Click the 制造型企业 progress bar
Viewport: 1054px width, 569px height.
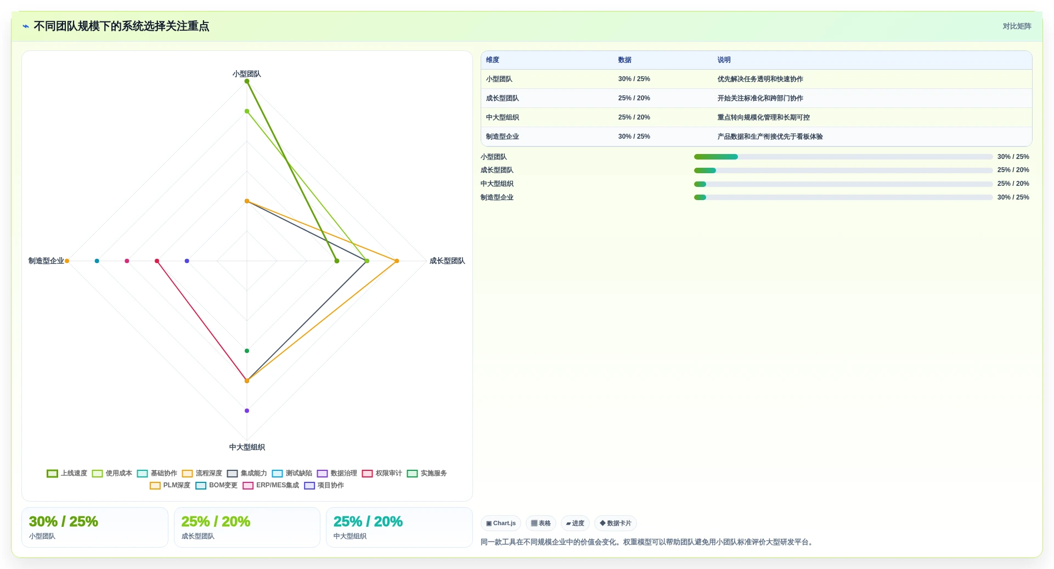pos(843,197)
